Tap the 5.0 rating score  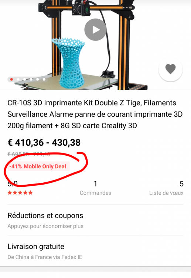point(13,184)
